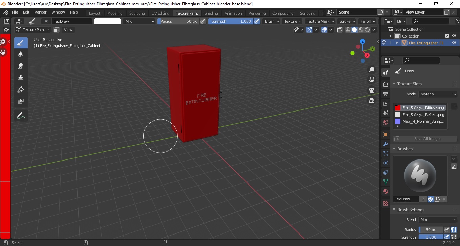This screenshot has height=246, width=460.
Task: Open the Tool properties tab
Action: point(385,72)
